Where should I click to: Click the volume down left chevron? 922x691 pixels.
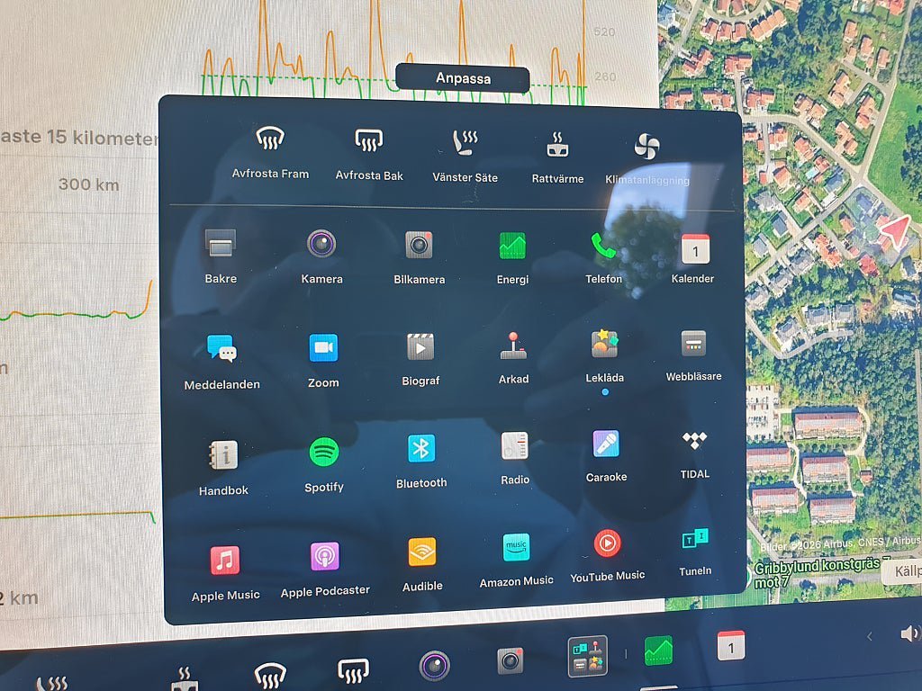point(869,636)
